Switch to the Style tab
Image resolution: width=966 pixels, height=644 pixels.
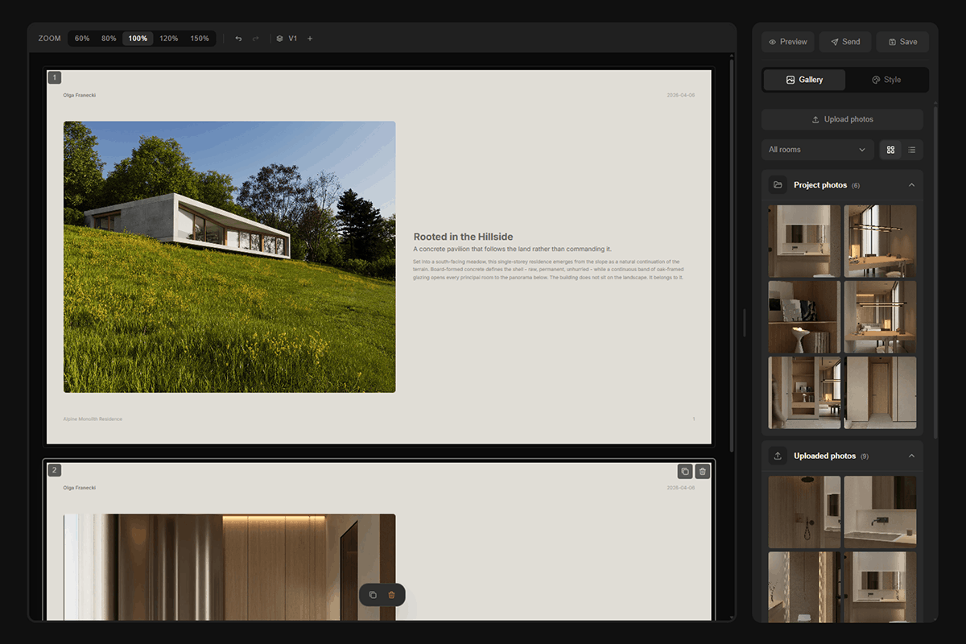point(886,80)
